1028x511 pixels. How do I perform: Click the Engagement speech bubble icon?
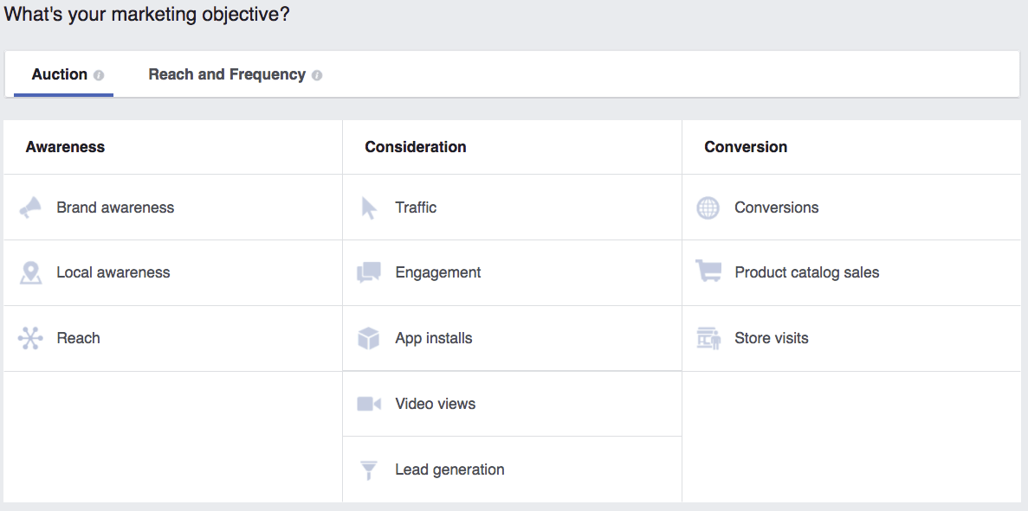click(x=369, y=272)
